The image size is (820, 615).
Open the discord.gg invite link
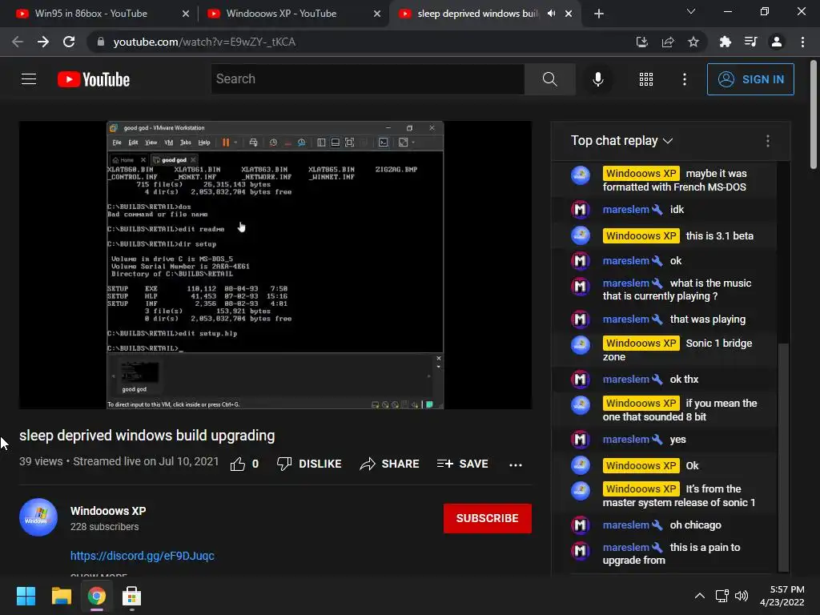click(143, 556)
